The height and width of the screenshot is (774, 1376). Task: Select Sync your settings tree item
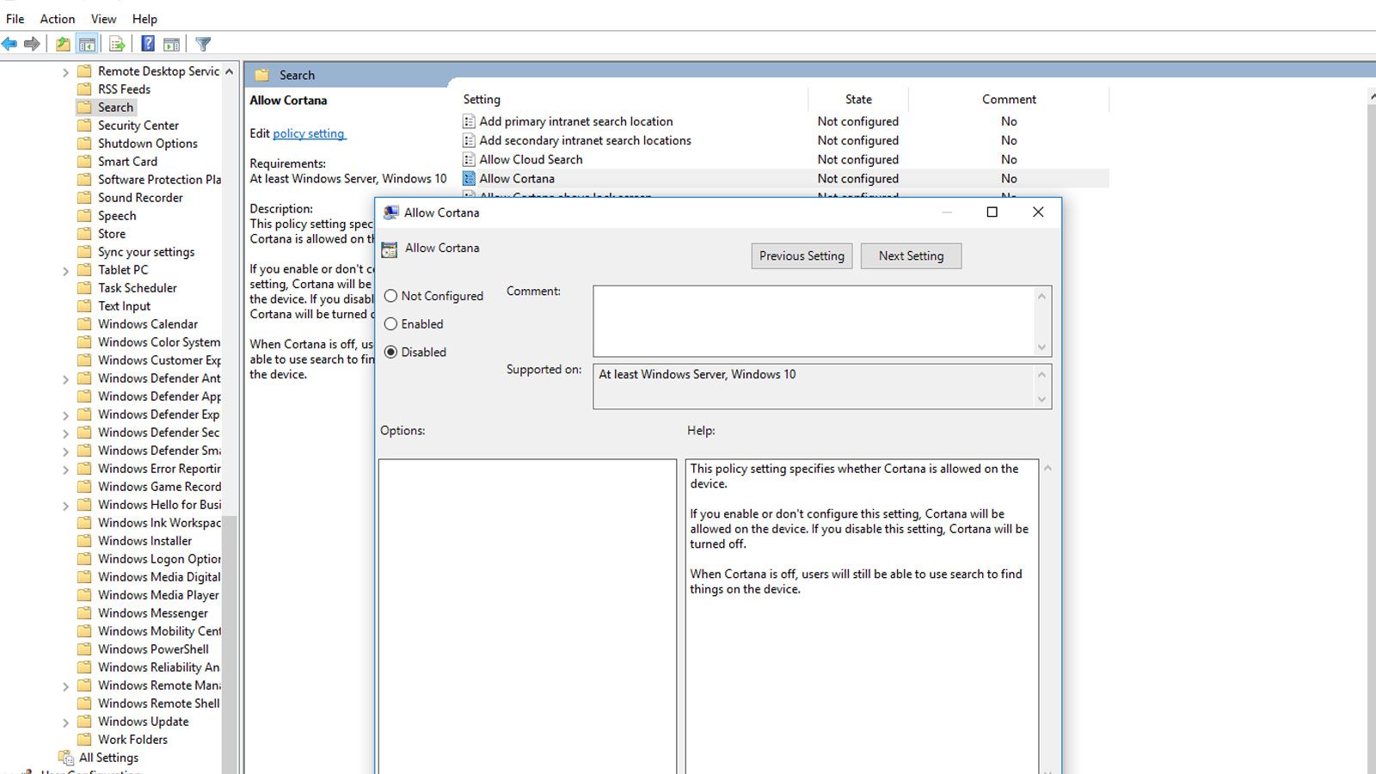tap(146, 252)
